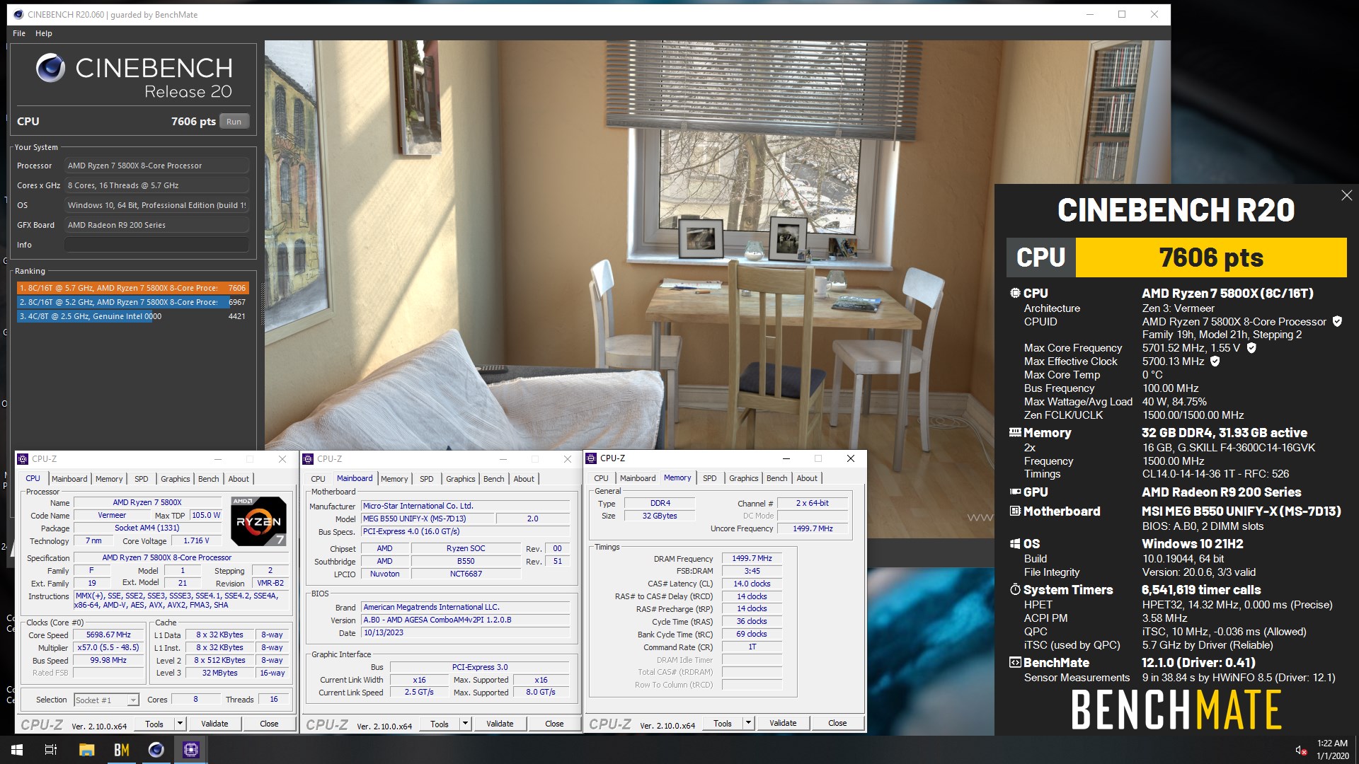The height and width of the screenshot is (764, 1359).
Task: Click the AMD Ryzen 7 logo in CPU-Z
Action: [x=258, y=521]
